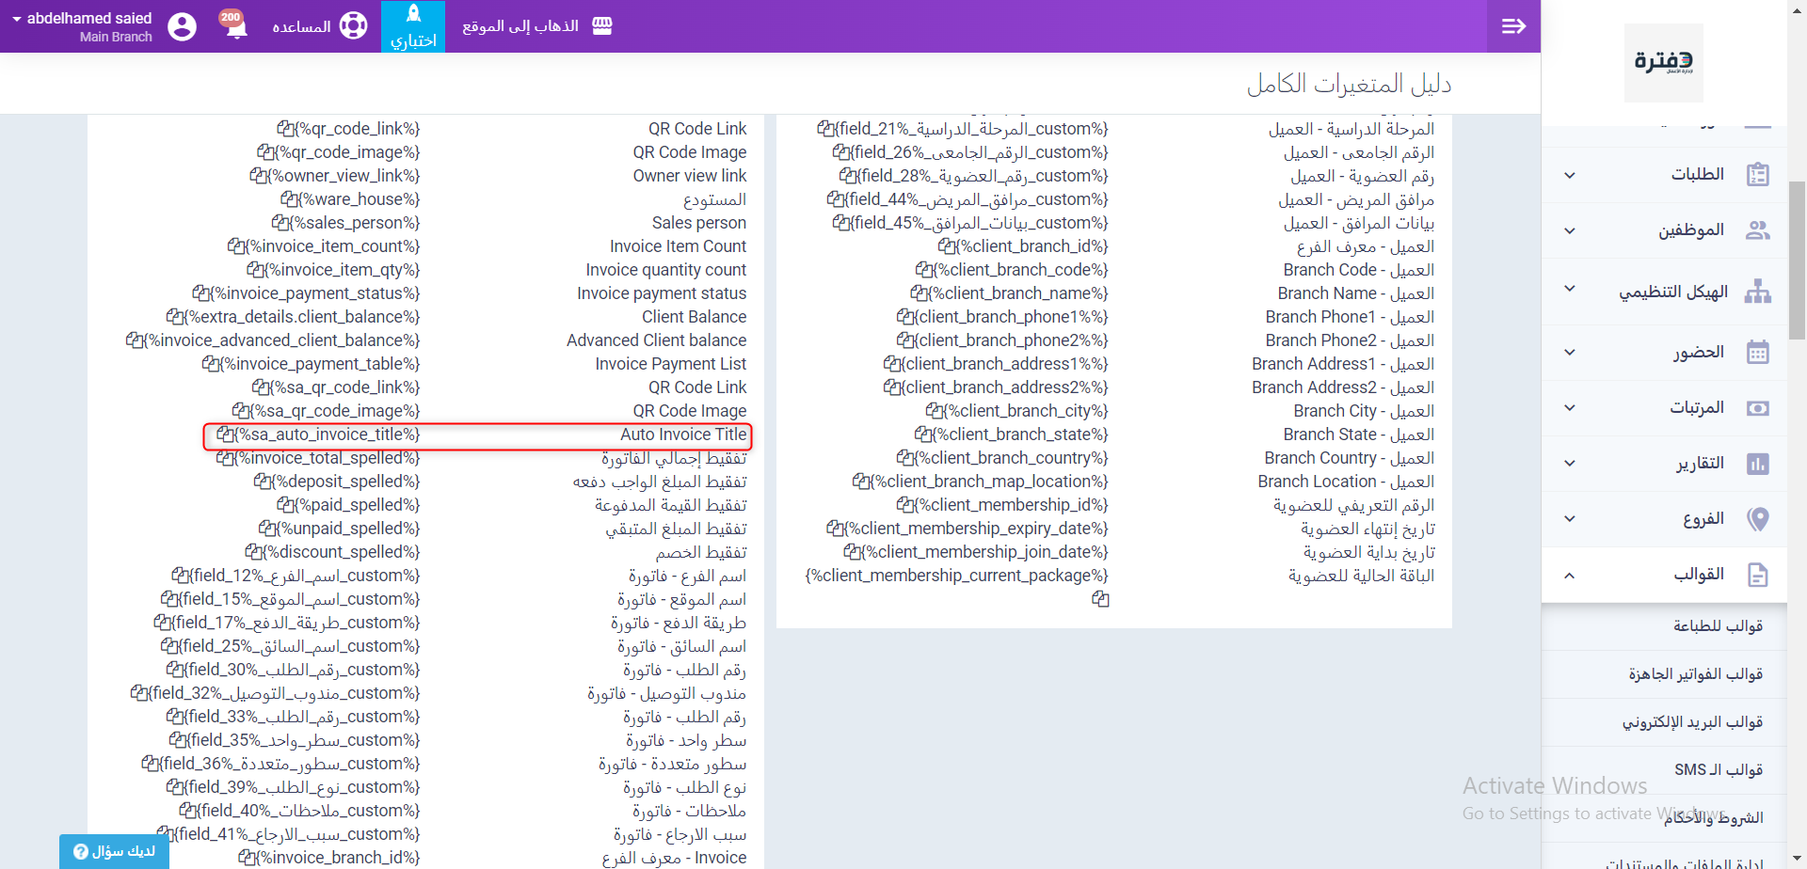The width and height of the screenshot is (1807, 869).
Task: Expand the الحضور sidebar section
Action: coord(1570,352)
